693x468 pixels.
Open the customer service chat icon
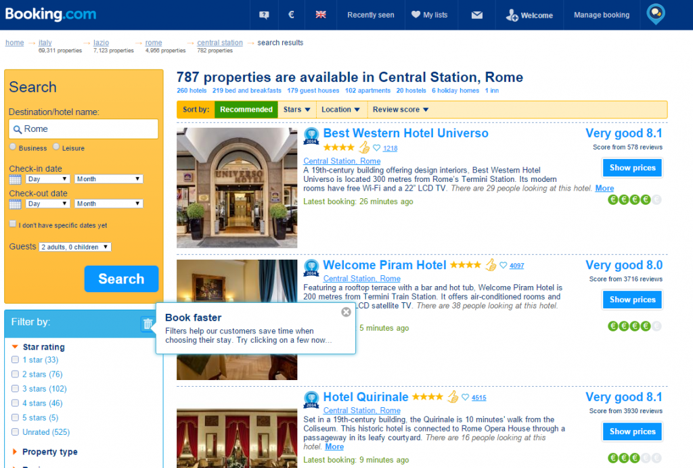[265, 15]
